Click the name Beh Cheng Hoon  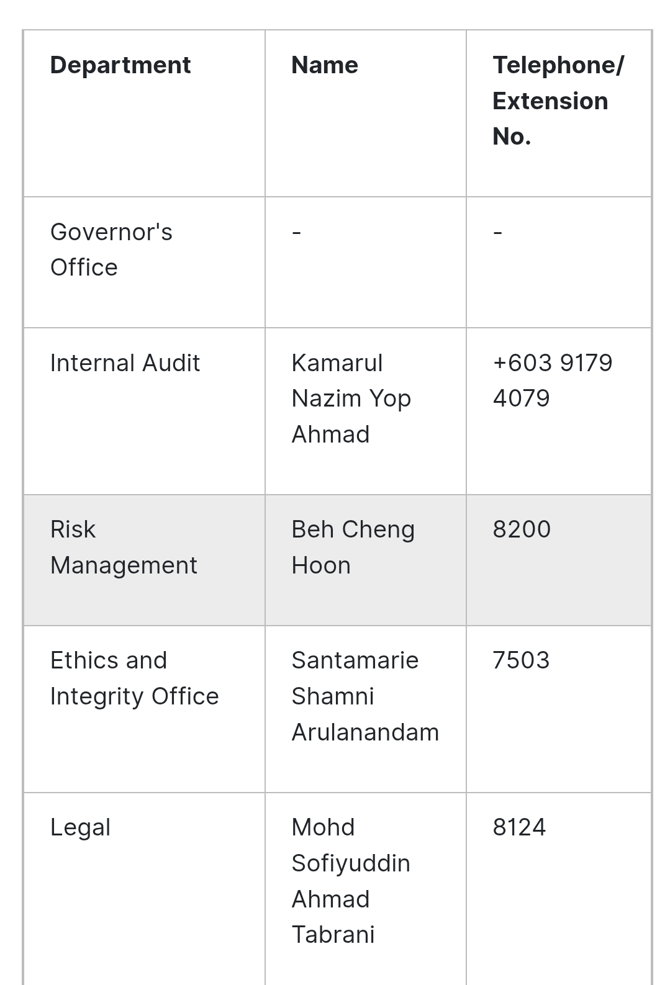(x=353, y=547)
